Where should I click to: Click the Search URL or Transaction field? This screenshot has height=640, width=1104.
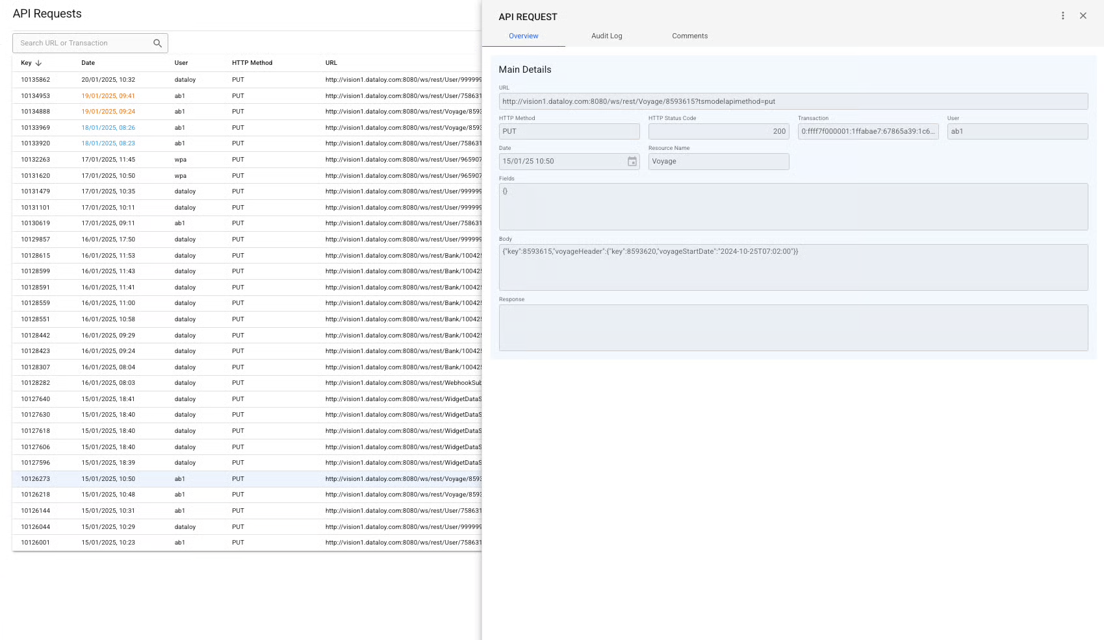click(83, 43)
